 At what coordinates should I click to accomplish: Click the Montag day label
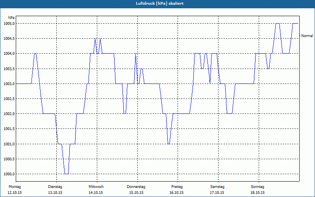tap(15, 187)
